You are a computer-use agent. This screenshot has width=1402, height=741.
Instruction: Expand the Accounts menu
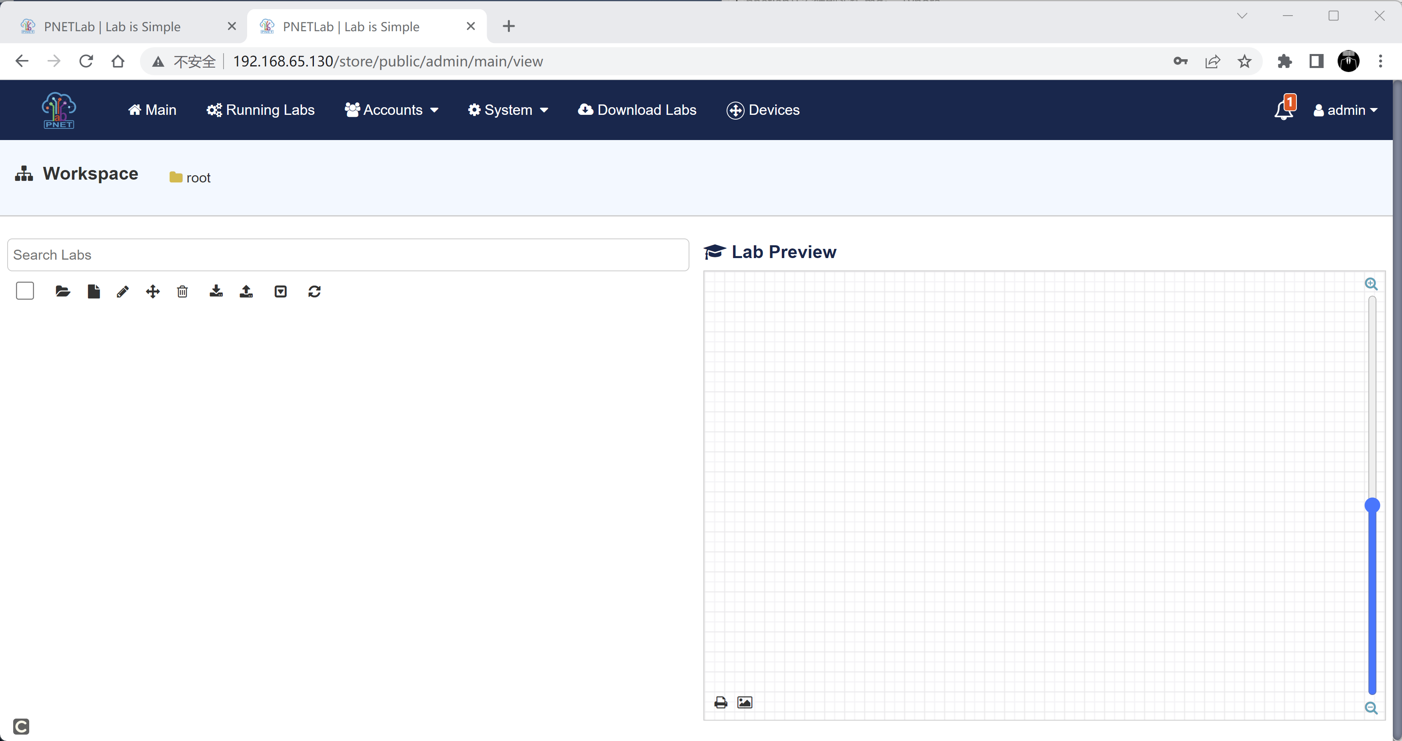pos(391,110)
